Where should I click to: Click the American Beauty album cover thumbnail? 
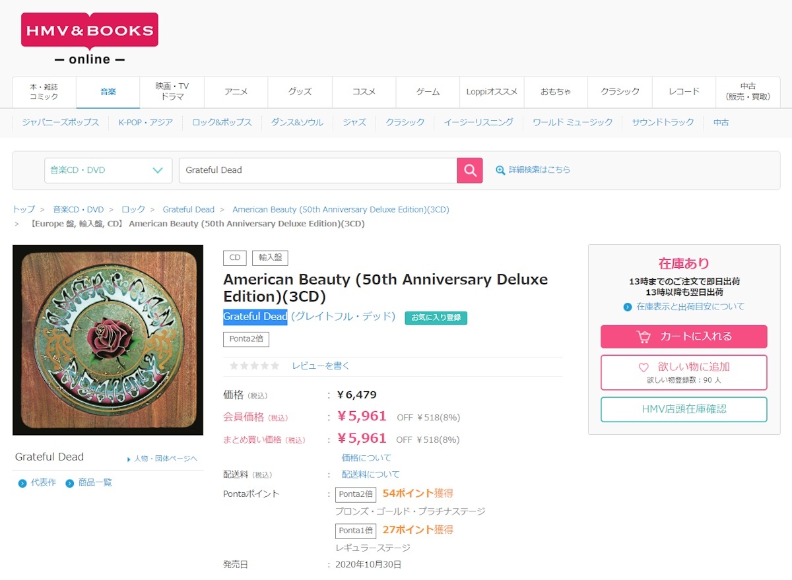108,340
